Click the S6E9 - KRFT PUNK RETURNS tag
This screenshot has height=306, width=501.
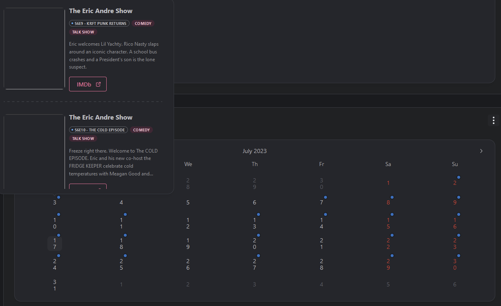(99, 23)
